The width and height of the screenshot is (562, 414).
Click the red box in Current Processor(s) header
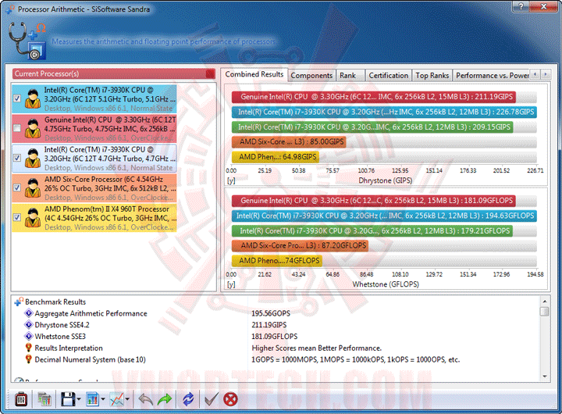[x=211, y=74]
